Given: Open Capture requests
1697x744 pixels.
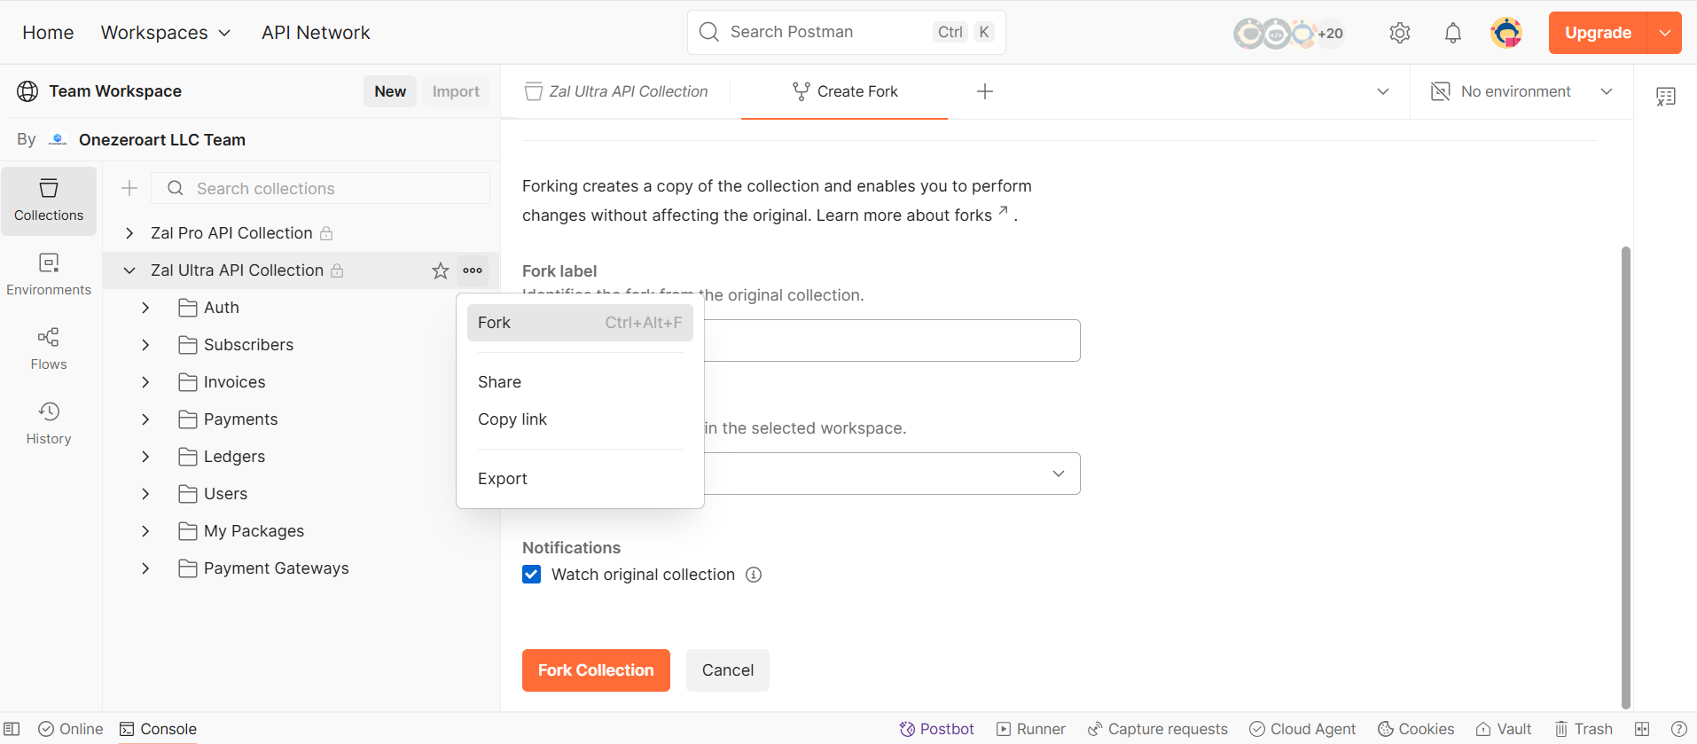Looking at the screenshot, I should tap(1158, 729).
